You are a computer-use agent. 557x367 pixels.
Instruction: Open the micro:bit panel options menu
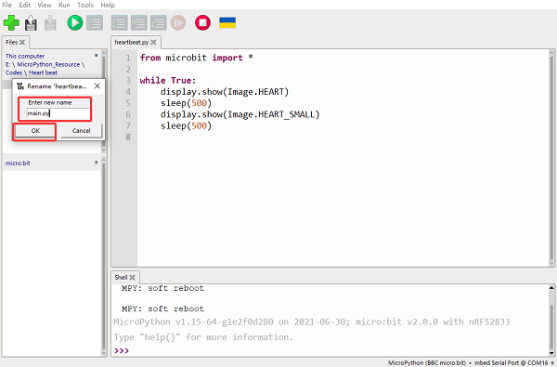point(96,163)
